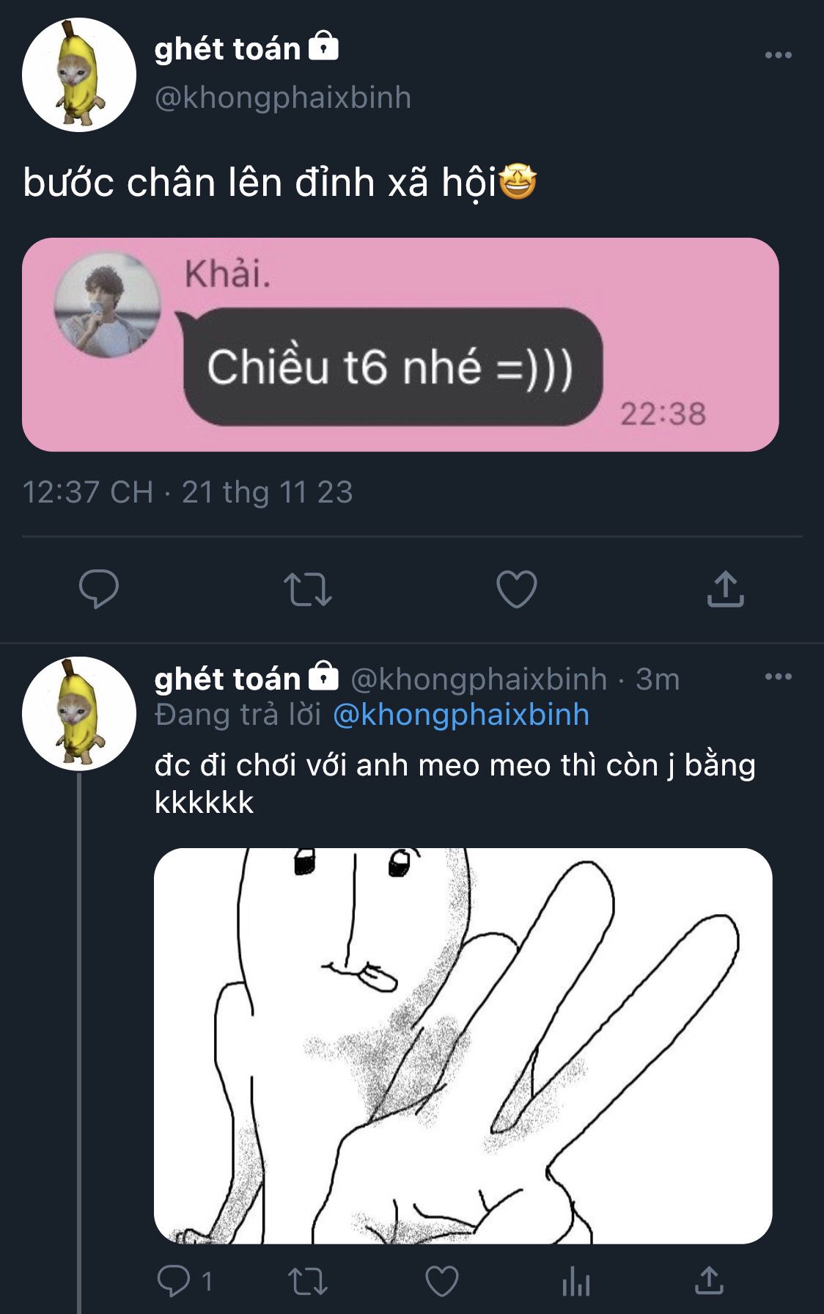
Task: Open reply on the main tweet
Action: click(99, 588)
